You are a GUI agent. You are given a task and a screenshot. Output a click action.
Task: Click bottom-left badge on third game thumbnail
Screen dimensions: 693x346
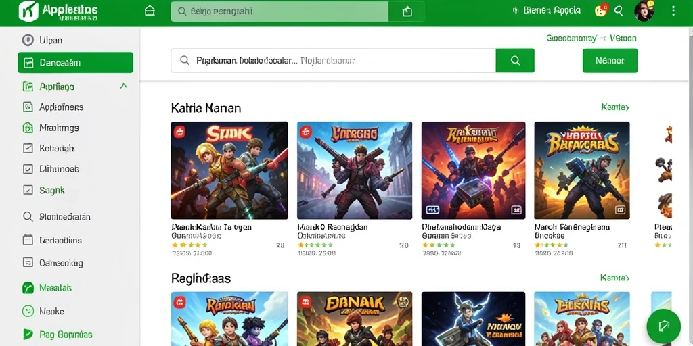432,209
